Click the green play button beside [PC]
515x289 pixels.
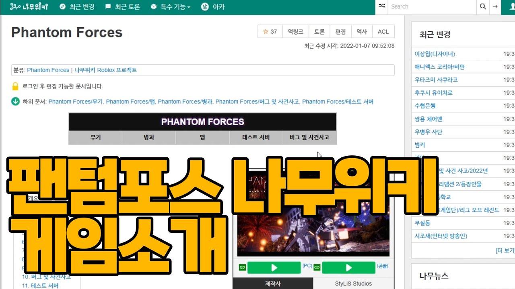[x=274, y=268]
